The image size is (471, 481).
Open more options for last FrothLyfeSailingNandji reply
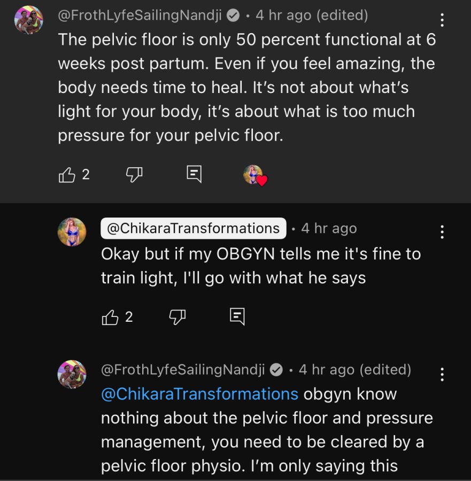pos(442,374)
